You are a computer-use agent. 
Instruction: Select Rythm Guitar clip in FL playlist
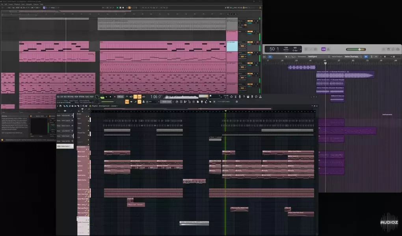pyautogui.click(x=194, y=181)
